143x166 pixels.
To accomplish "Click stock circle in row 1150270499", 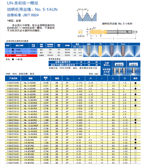I will pos(135,86).
